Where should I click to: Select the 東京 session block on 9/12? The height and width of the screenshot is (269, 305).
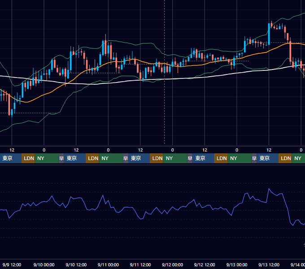(203, 158)
